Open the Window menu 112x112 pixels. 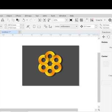tap(63, 16)
